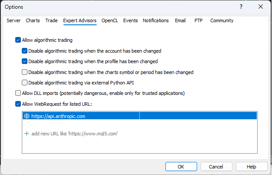Close the Options dialog with X
This screenshot has height=175, width=272.
[x=261, y=7]
